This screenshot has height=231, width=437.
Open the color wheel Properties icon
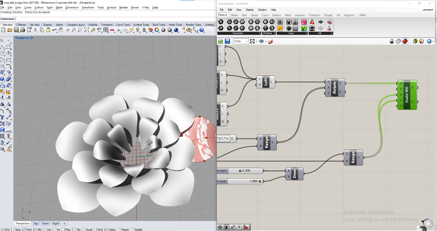pos(157,30)
